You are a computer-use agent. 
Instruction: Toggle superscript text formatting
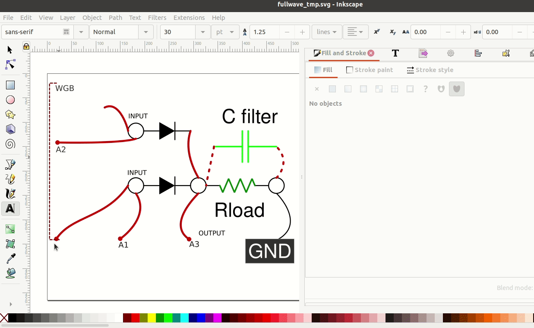pos(376,32)
